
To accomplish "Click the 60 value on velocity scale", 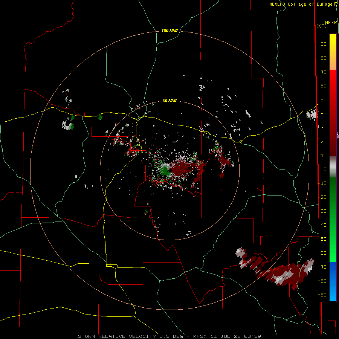I will coord(324,86).
